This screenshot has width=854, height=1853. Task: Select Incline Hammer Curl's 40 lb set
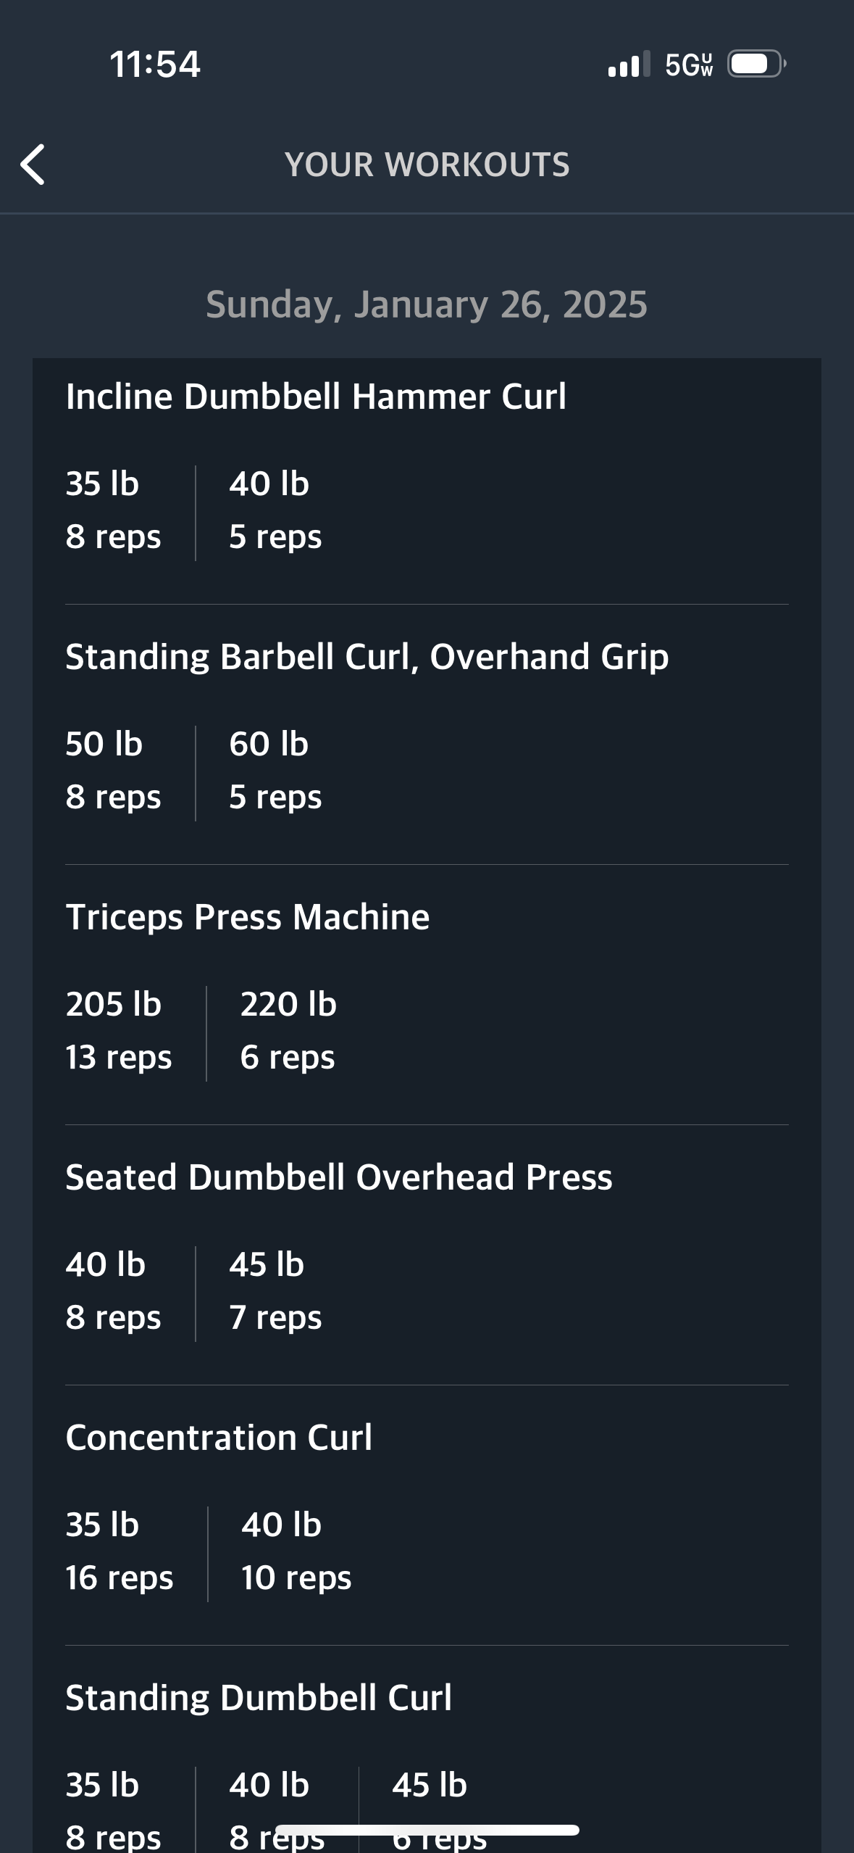point(275,510)
